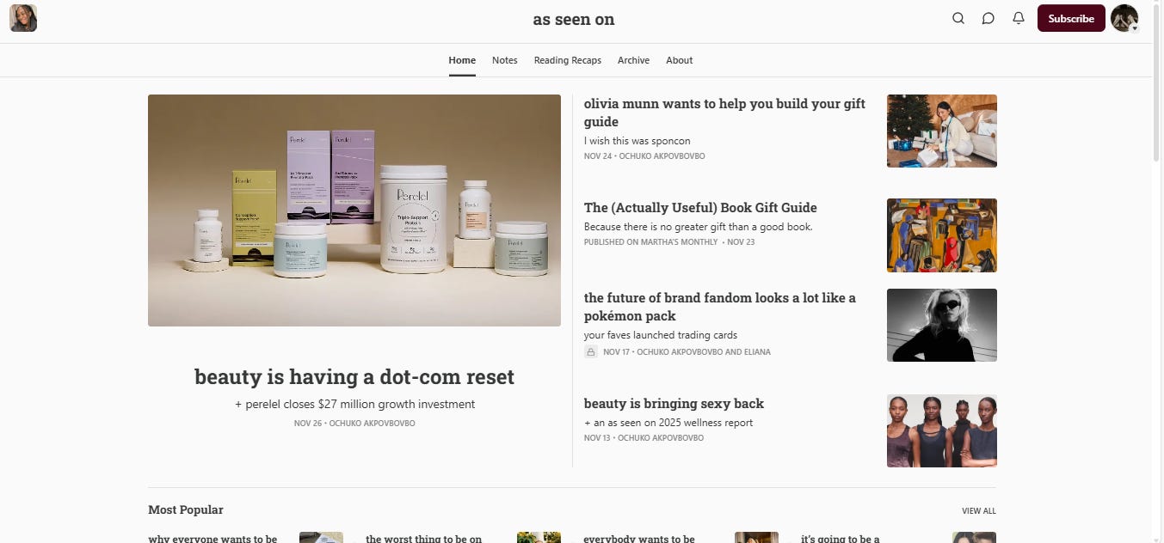Viewport: 1164px width, 543px height.
Task: Click the lock icon on the pokémon pack post
Action: 591,352
